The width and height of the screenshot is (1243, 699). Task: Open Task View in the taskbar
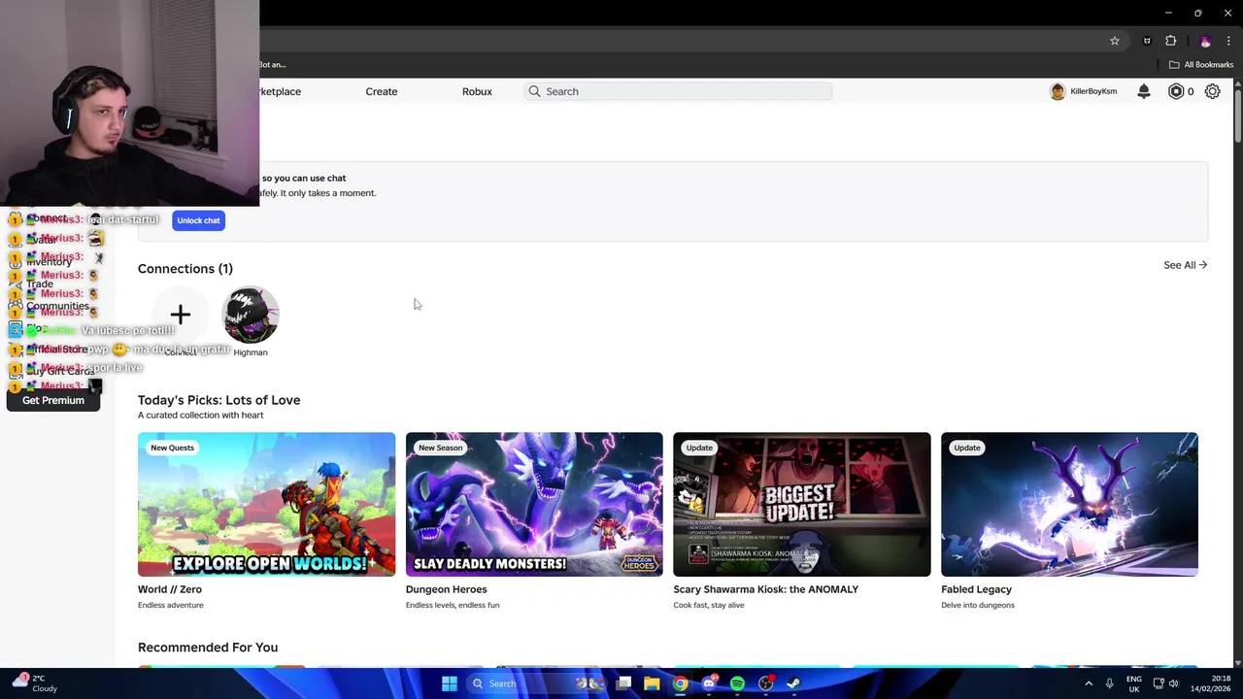(623, 683)
